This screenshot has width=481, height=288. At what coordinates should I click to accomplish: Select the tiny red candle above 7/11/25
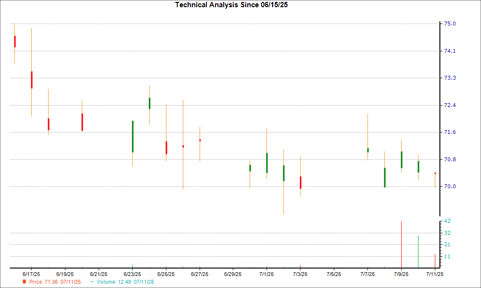tap(435, 173)
